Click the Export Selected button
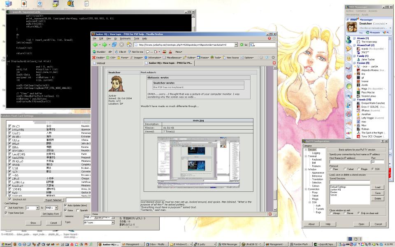The width and height of the screenshot is (395, 247). click(x=53, y=200)
